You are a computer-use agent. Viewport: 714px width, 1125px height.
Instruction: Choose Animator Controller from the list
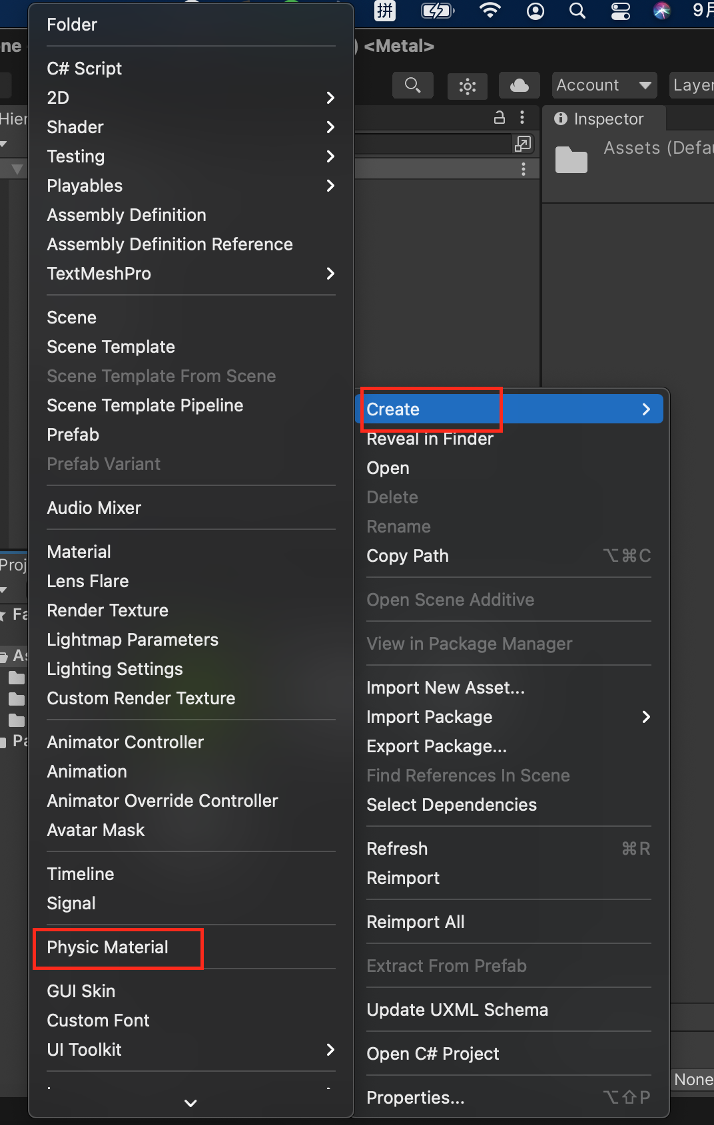point(125,742)
